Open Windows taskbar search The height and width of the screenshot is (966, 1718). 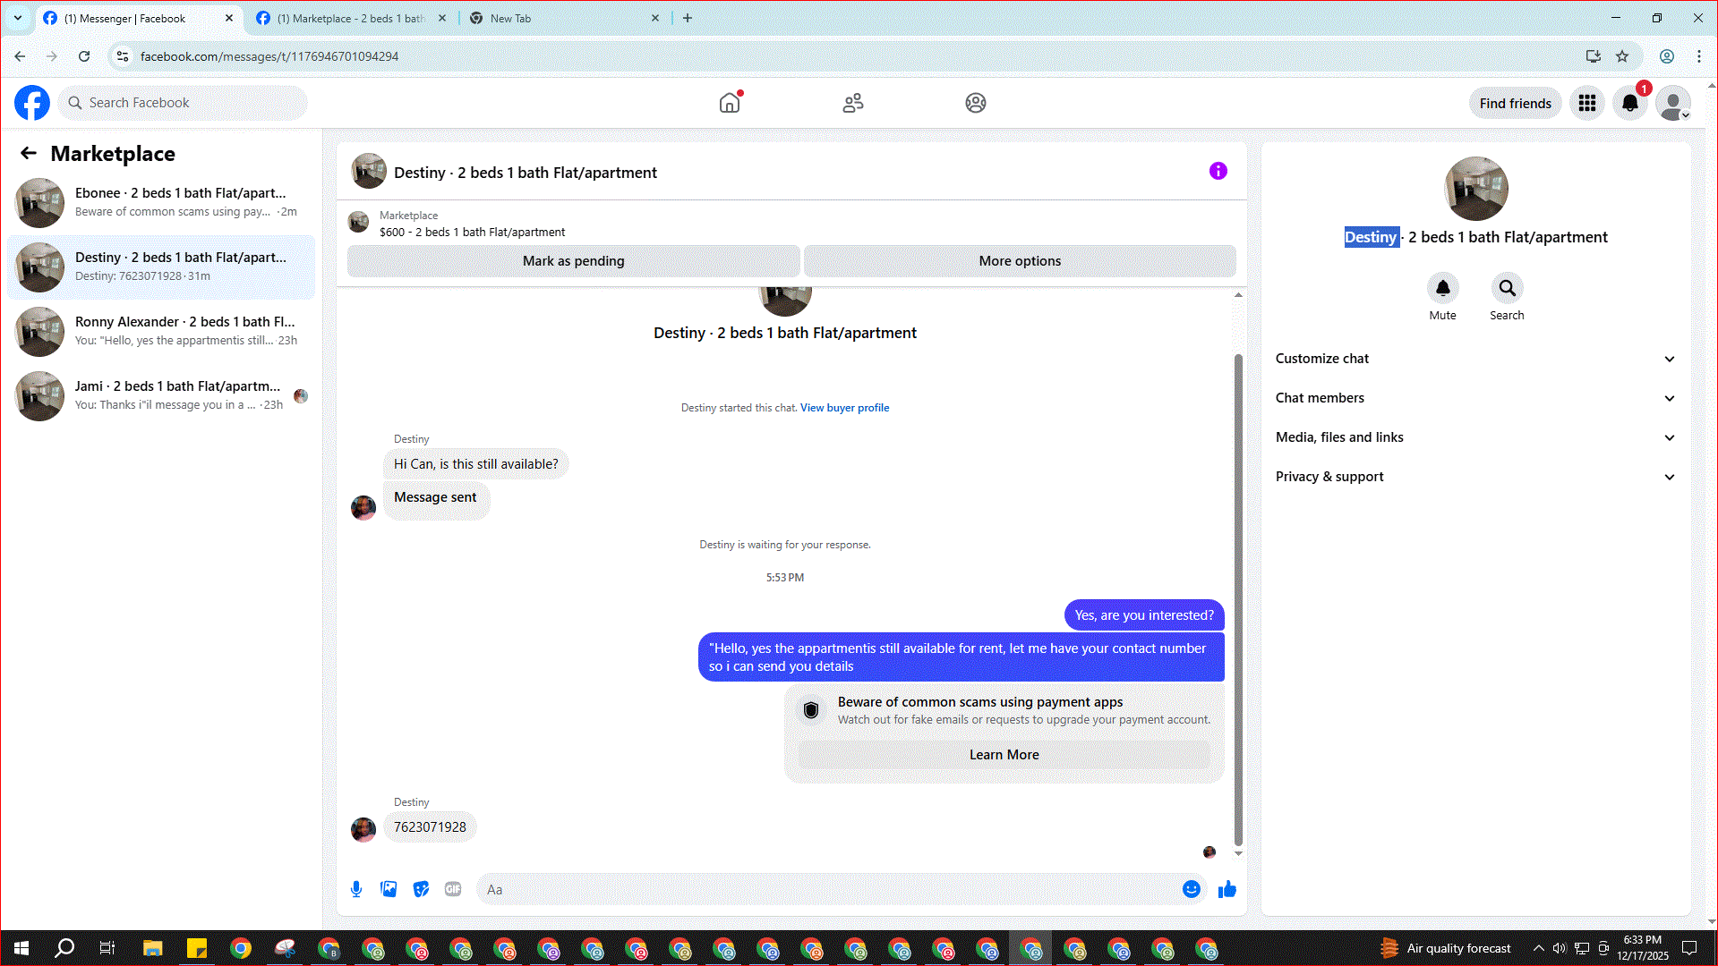click(x=64, y=948)
